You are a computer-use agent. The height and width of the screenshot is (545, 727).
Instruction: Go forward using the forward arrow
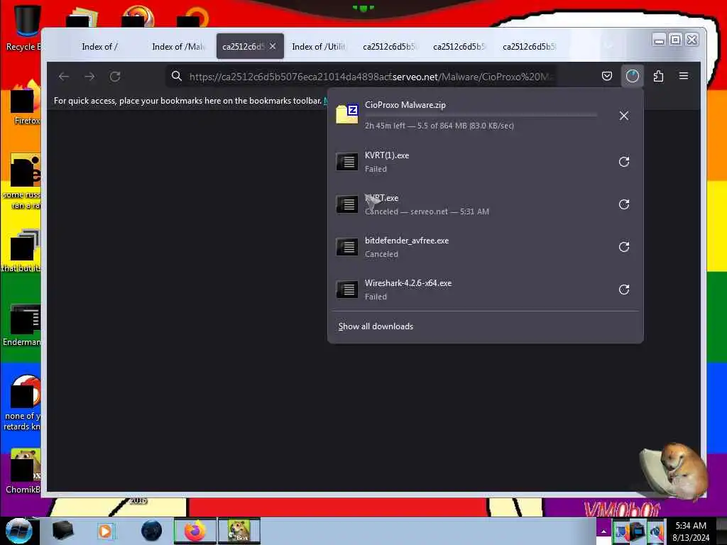tap(89, 77)
